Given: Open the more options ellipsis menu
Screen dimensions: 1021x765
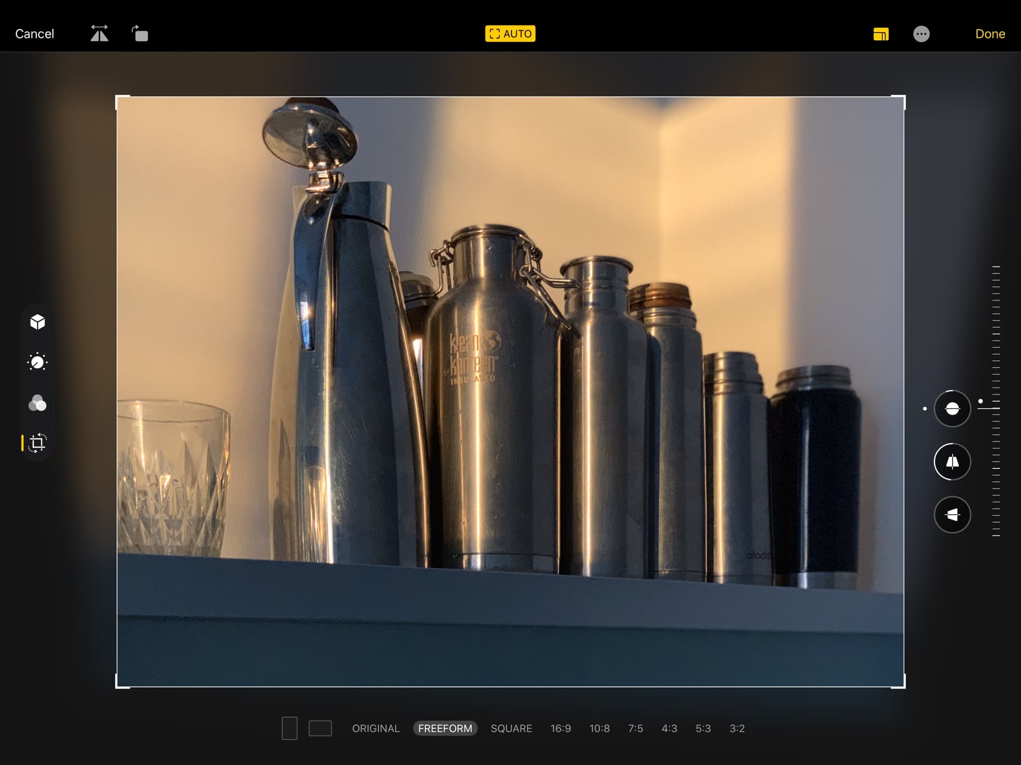Looking at the screenshot, I should point(921,34).
